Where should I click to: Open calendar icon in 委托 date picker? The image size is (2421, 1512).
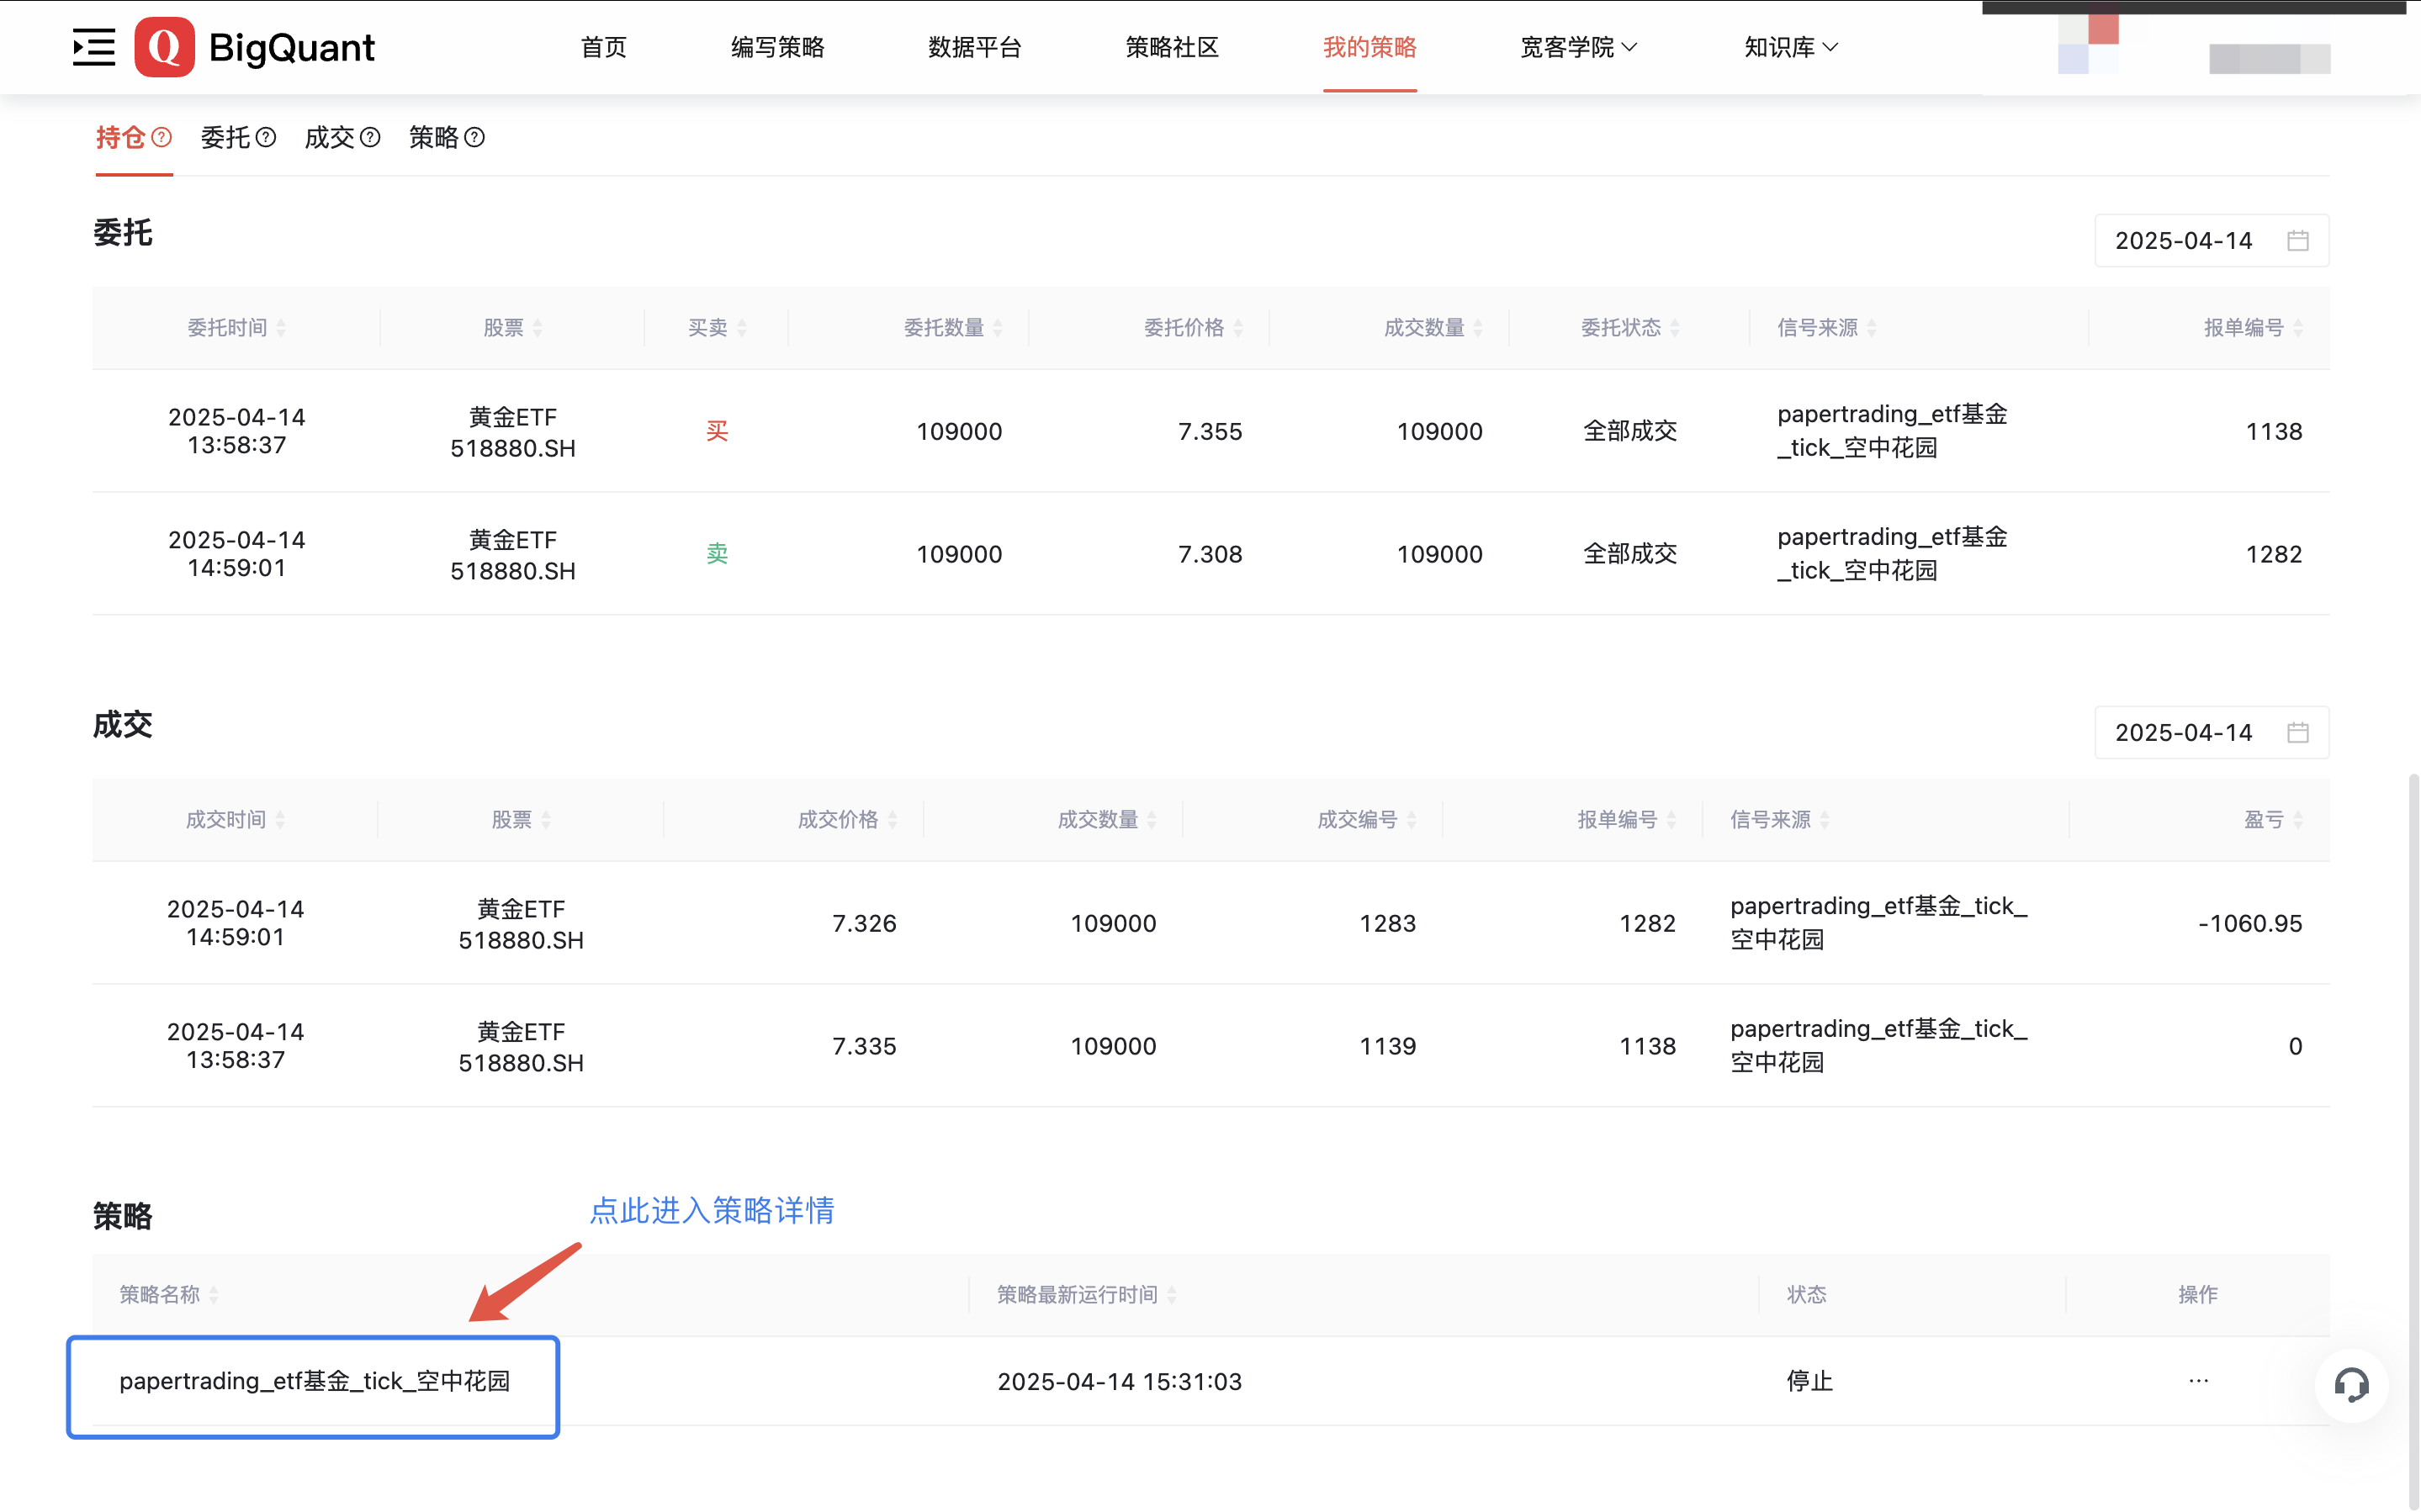click(x=2297, y=241)
